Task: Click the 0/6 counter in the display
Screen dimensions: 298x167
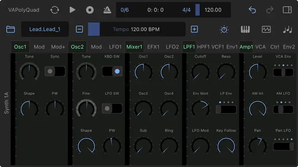Action: tap(125, 10)
